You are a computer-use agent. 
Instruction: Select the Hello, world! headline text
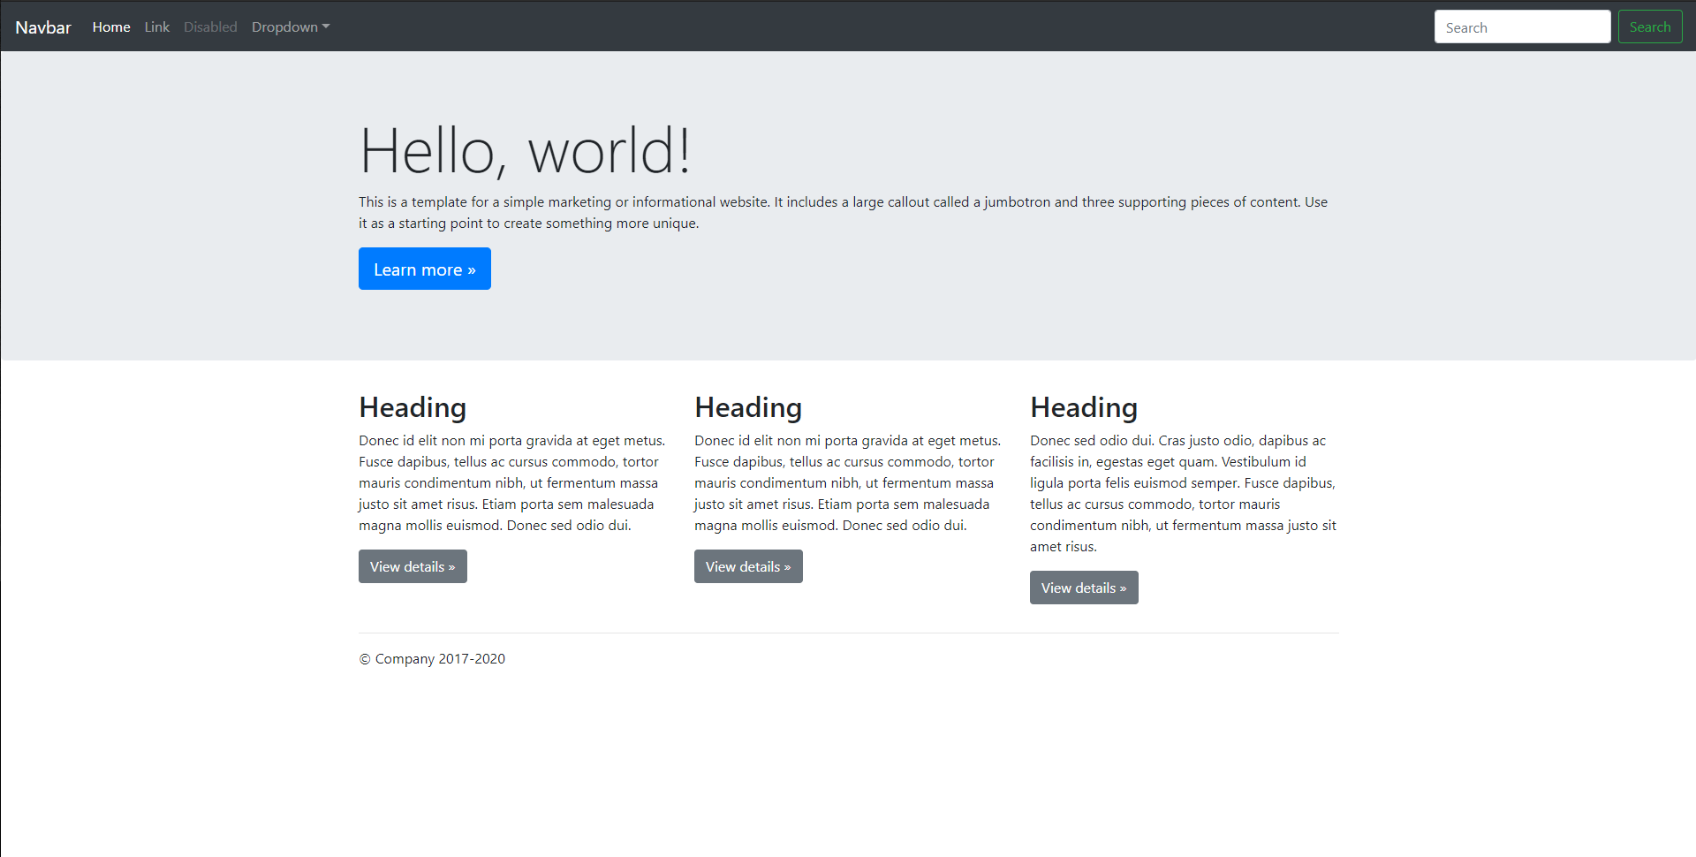[x=526, y=148]
